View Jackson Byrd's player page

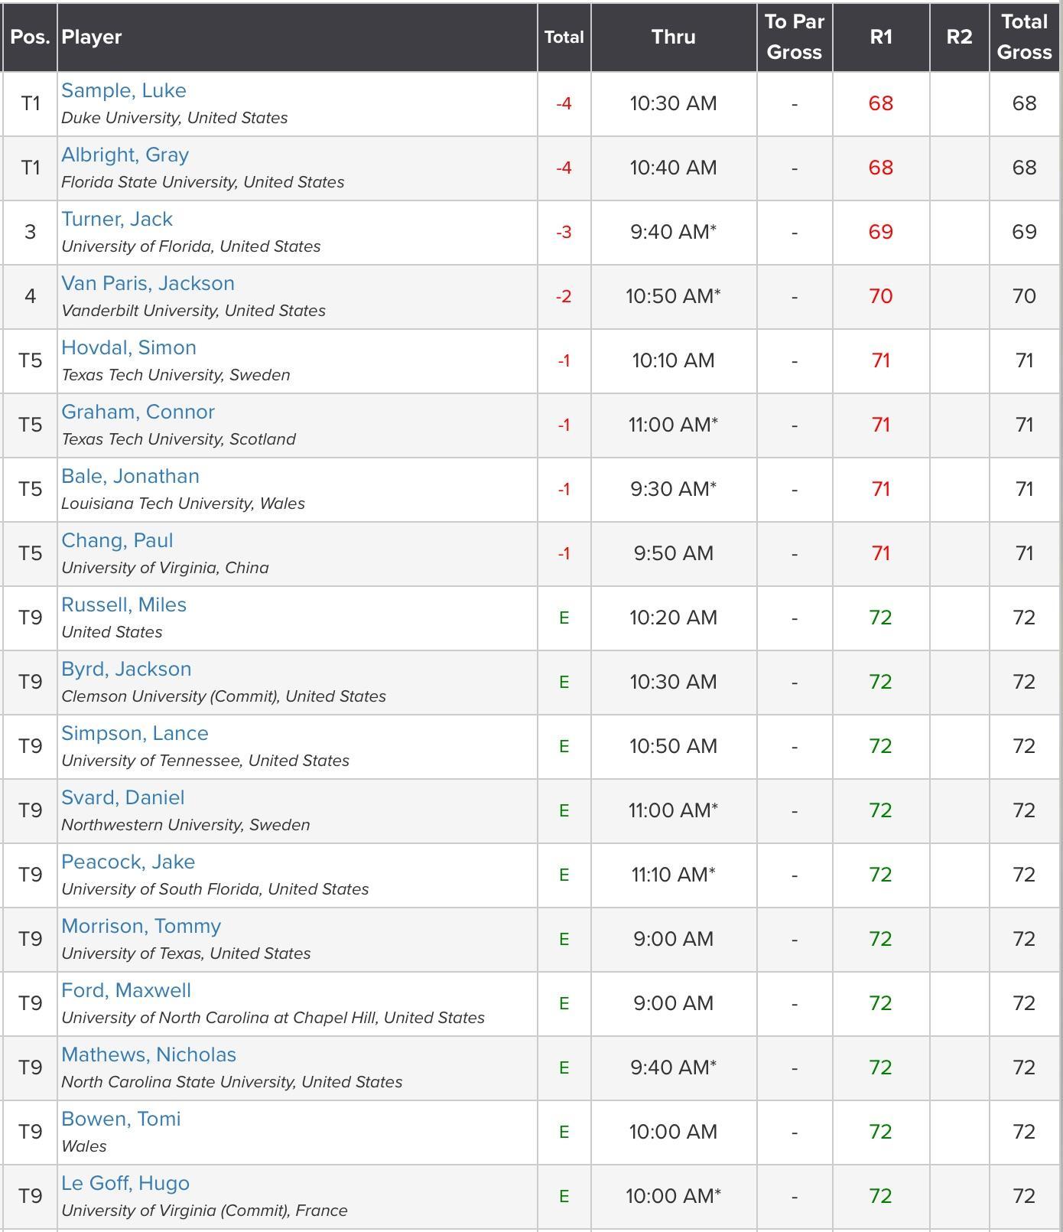(126, 669)
